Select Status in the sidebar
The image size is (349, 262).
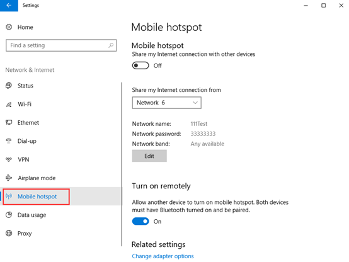click(25, 86)
